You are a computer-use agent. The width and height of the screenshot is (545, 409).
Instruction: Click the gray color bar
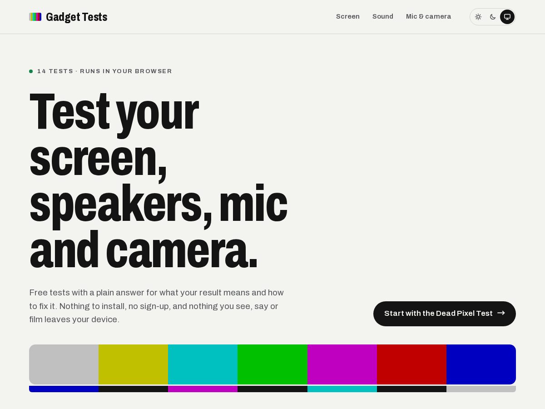point(64,364)
